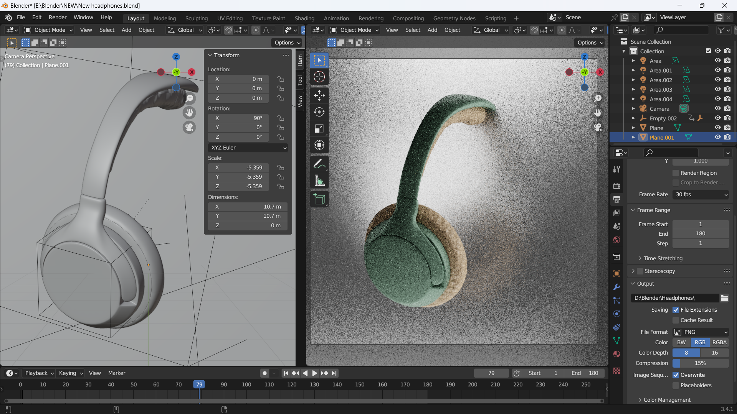Select the Scripting workspace tab
The width and height of the screenshot is (737, 414).
496,18
